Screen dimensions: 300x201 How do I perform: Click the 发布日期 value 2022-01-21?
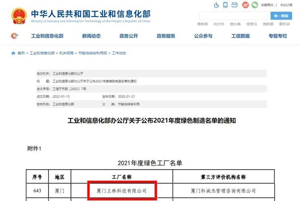coord(127,96)
